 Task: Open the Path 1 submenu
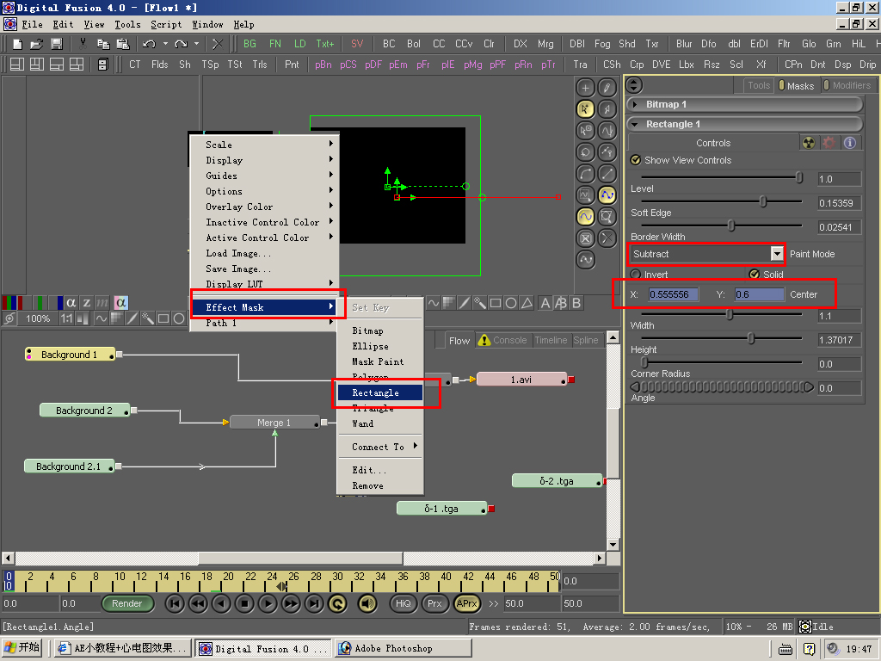point(265,323)
